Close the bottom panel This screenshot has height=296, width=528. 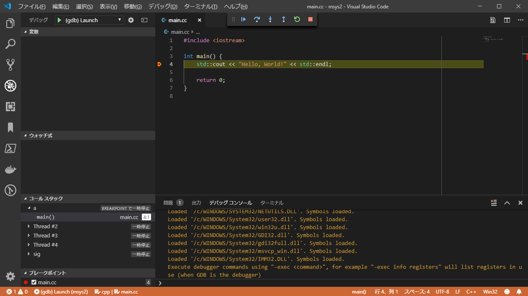pos(520,203)
